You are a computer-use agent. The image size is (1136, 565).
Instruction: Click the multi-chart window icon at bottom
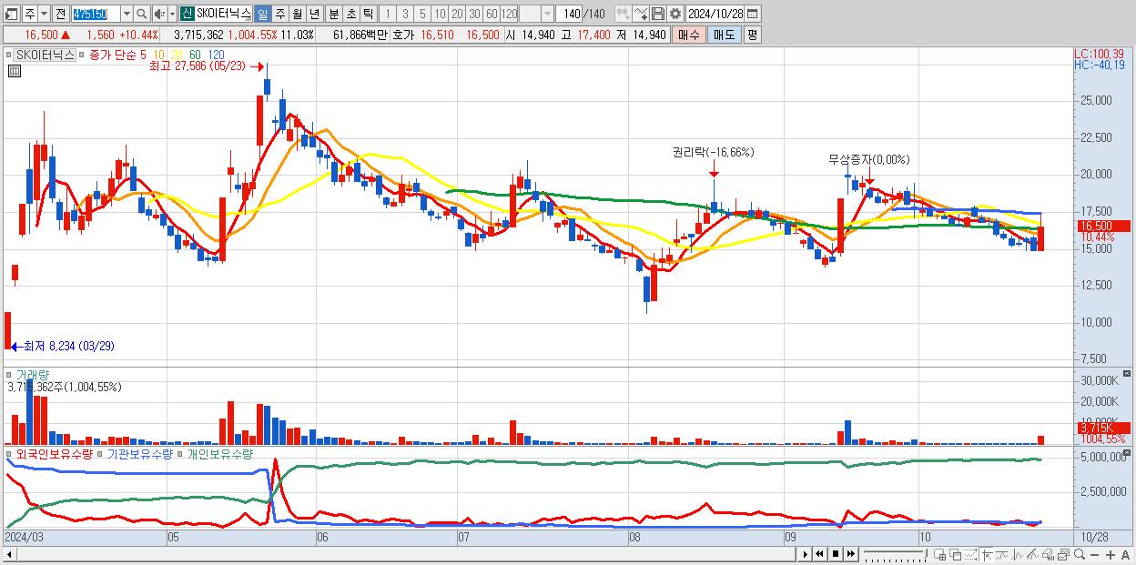[x=1064, y=554]
